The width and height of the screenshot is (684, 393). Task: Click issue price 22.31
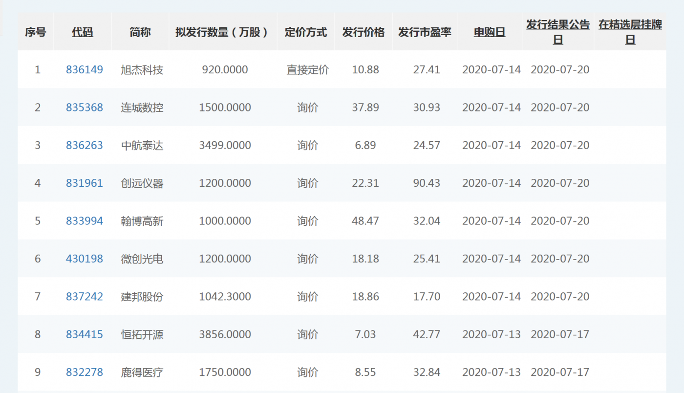(x=365, y=183)
